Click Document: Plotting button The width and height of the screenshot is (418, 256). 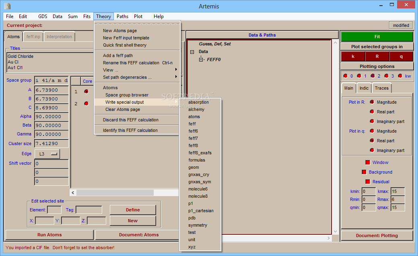(377, 236)
